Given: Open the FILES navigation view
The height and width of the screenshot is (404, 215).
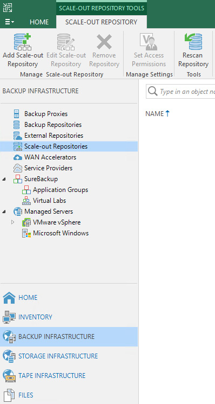Looking at the screenshot, I should [x=25, y=395].
